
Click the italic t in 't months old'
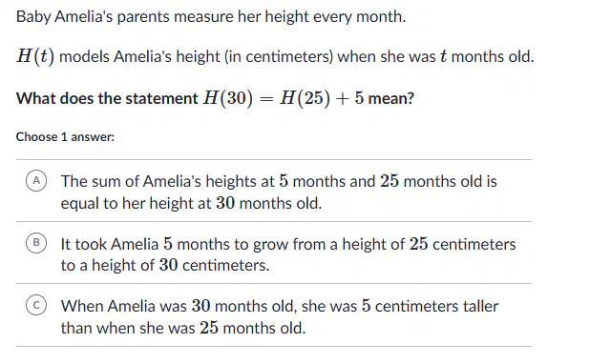click(444, 56)
